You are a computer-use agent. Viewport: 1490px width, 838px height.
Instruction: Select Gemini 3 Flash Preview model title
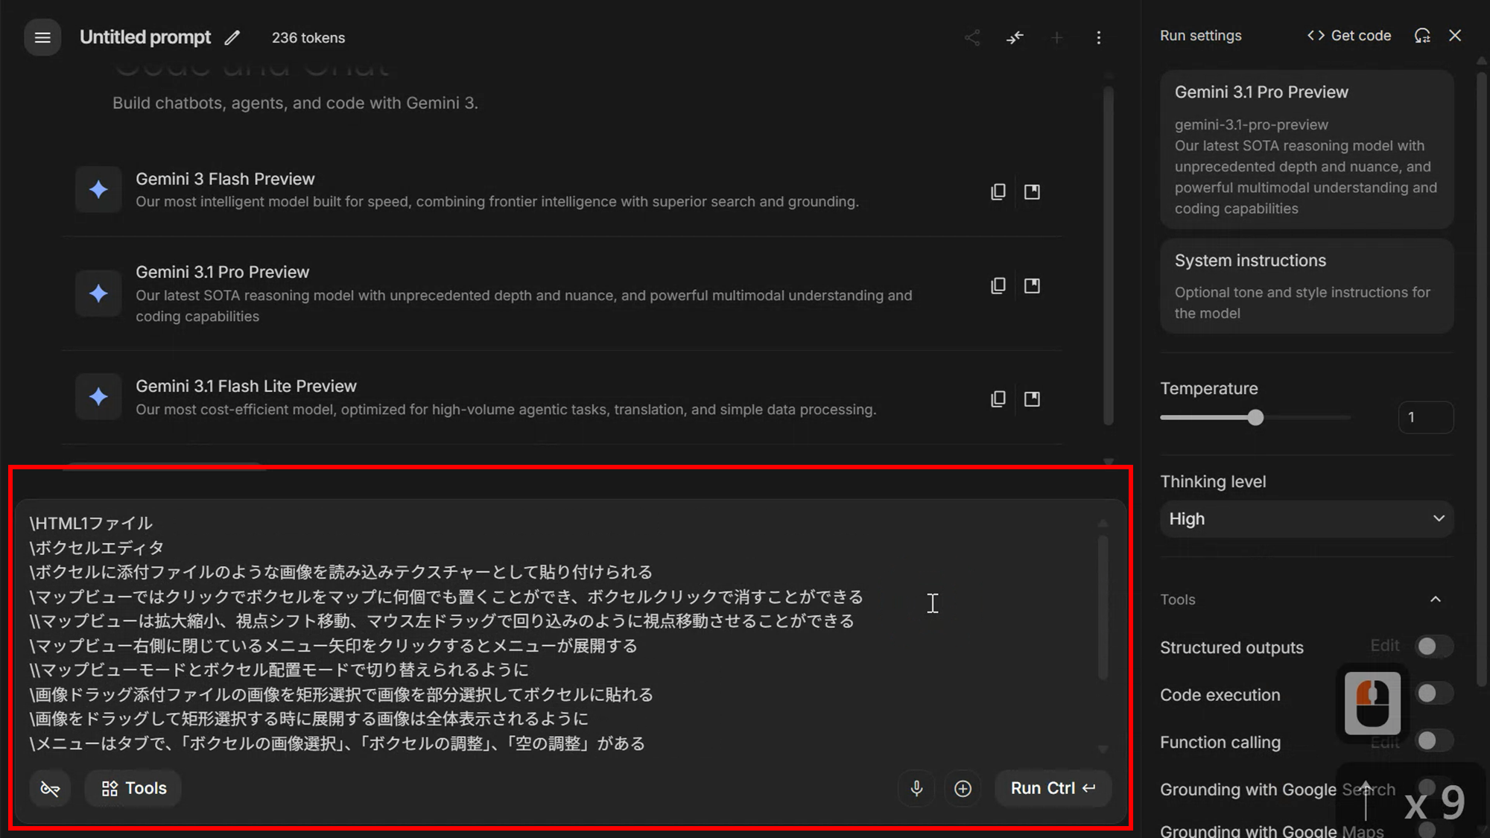tap(225, 179)
